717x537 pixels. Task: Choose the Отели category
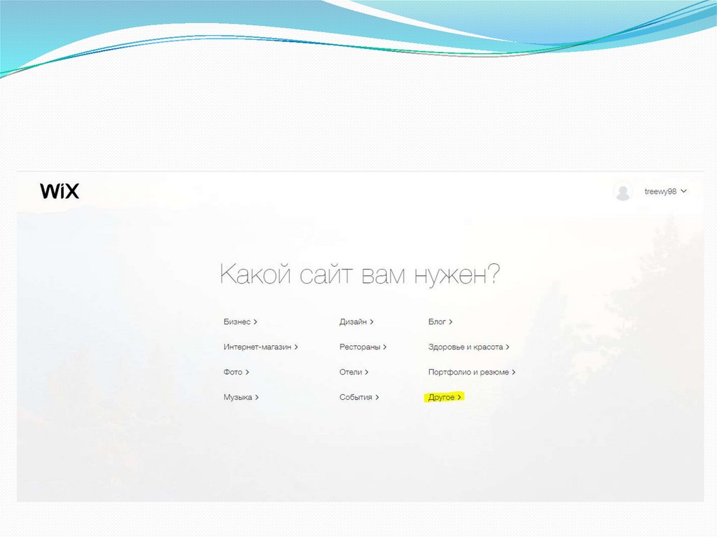351,372
